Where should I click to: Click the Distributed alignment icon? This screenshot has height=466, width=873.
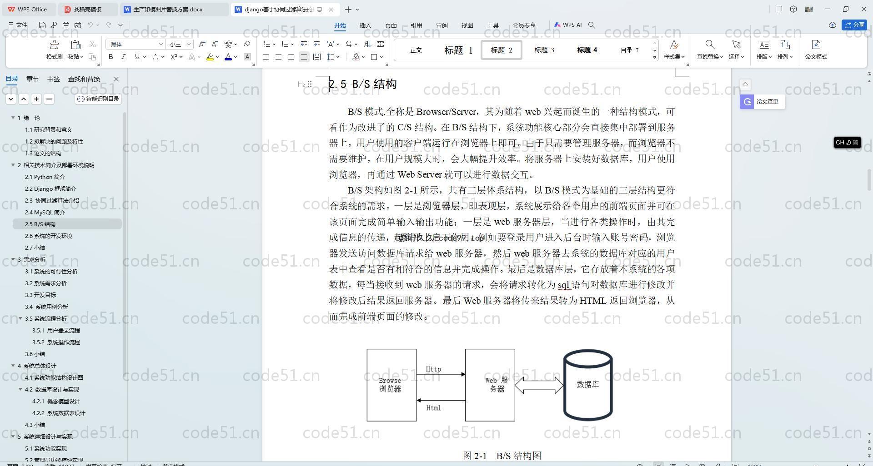(x=317, y=57)
